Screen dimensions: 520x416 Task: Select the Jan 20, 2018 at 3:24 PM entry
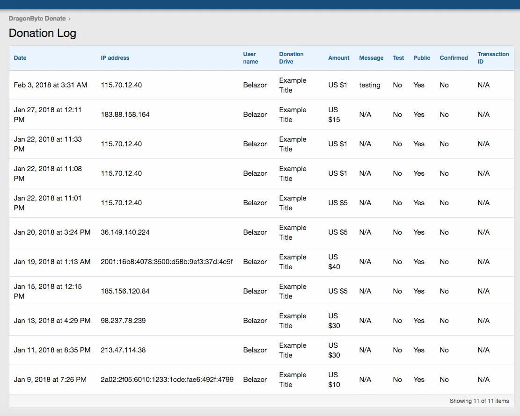click(52, 232)
